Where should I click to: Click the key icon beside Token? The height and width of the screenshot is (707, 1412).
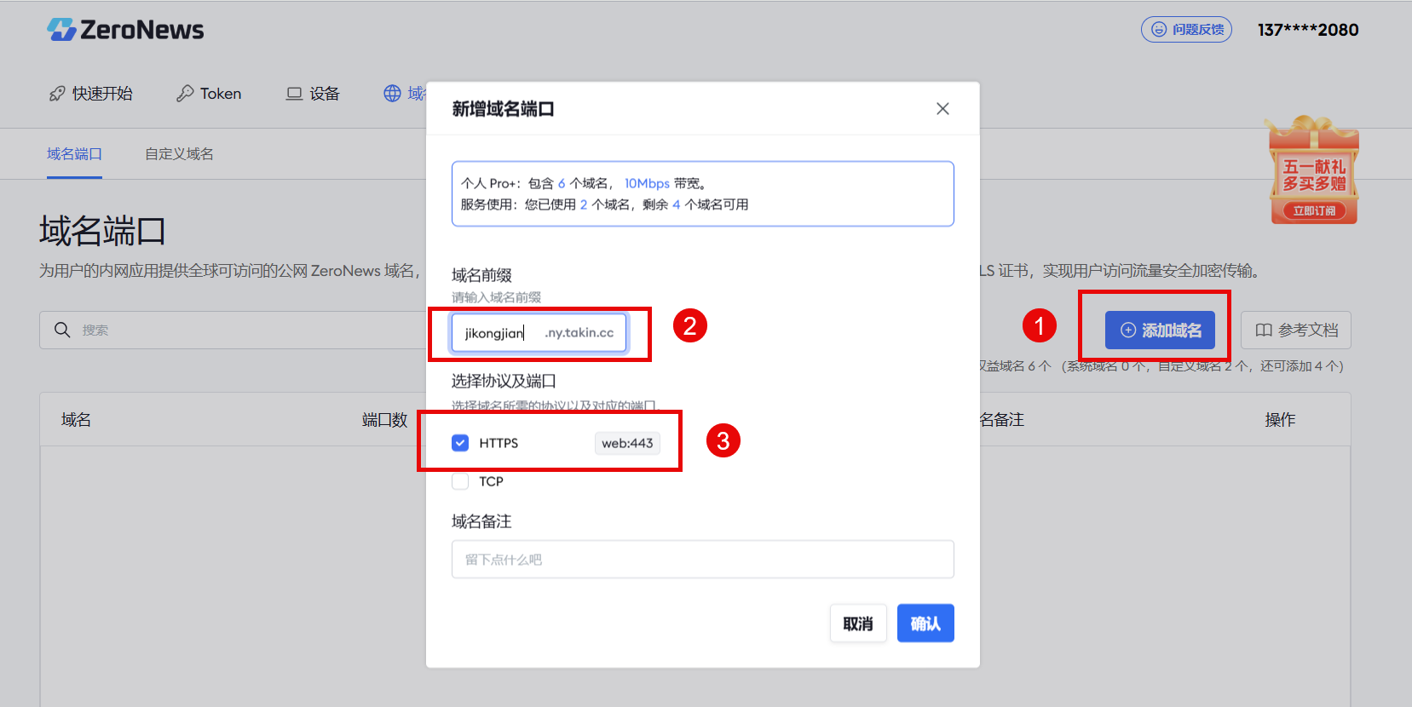tap(185, 94)
